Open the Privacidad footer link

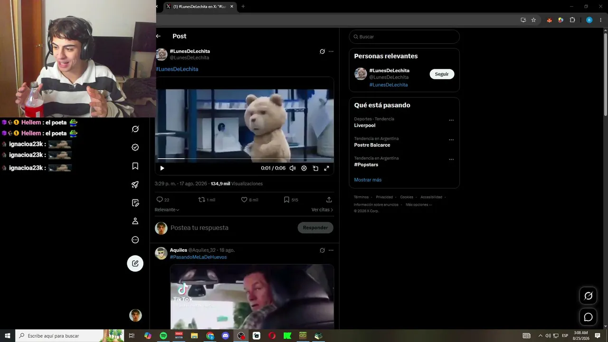pyautogui.click(x=384, y=197)
